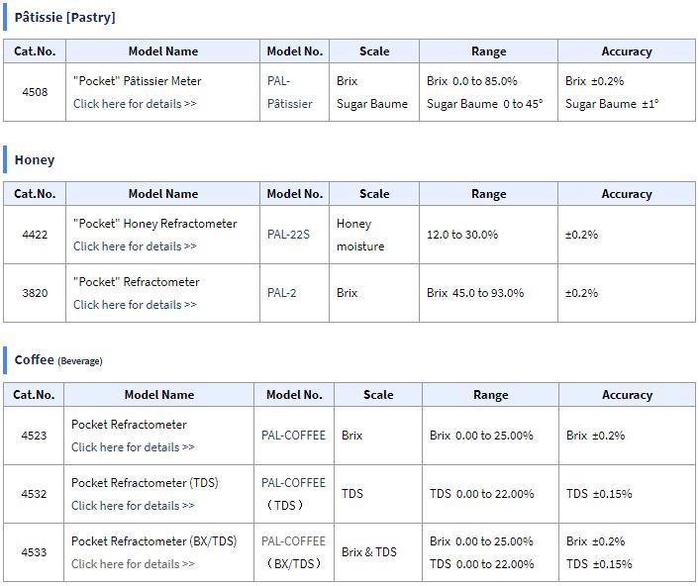This screenshot has width=699, height=586.
Task: Click catalog number 4422 cell
Action: [x=35, y=235]
